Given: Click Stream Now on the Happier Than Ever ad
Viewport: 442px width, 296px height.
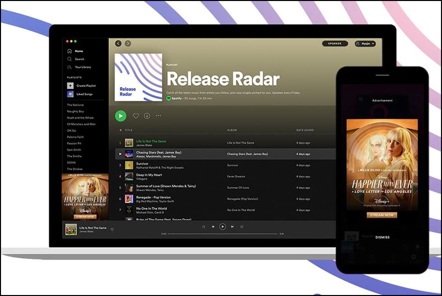Looking at the screenshot, I should point(382,214).
